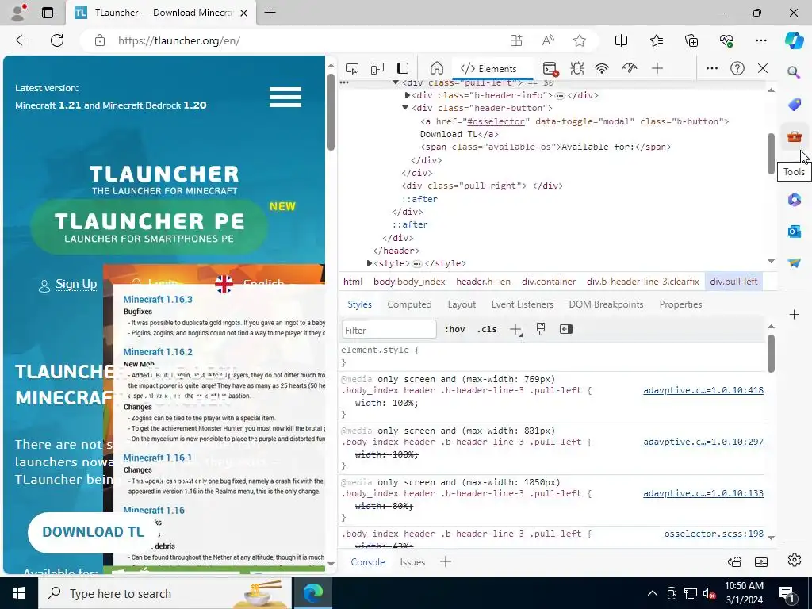The width and height of the screenshot is (812, 609).
Task: Add page to favorites star
Action: pyautogui.click(x=580, y=40)
